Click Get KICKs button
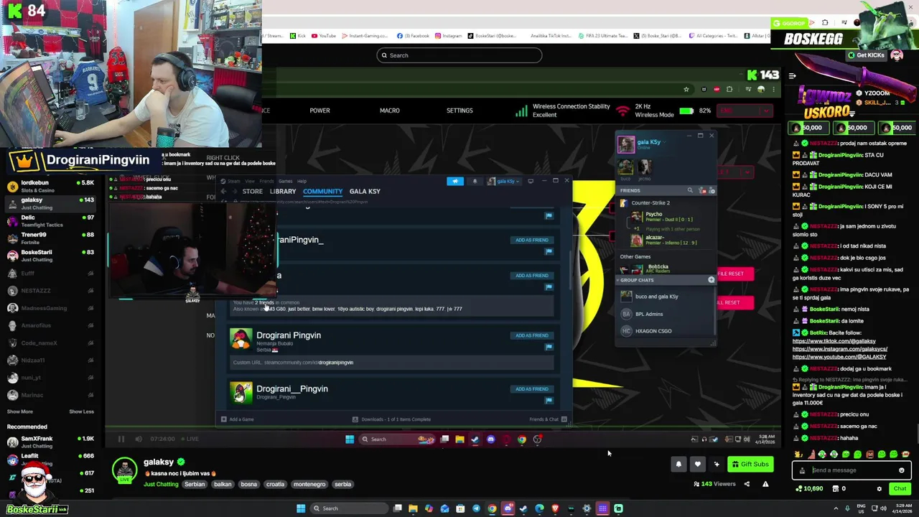 point(866,55)
